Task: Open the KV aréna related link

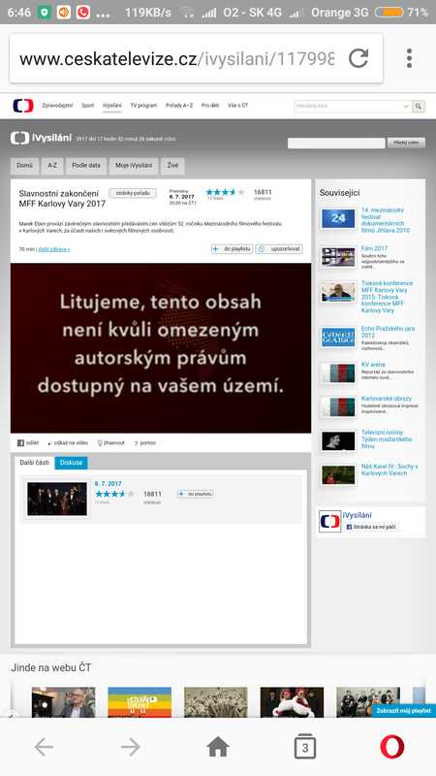Action: [x=373, y=365]
